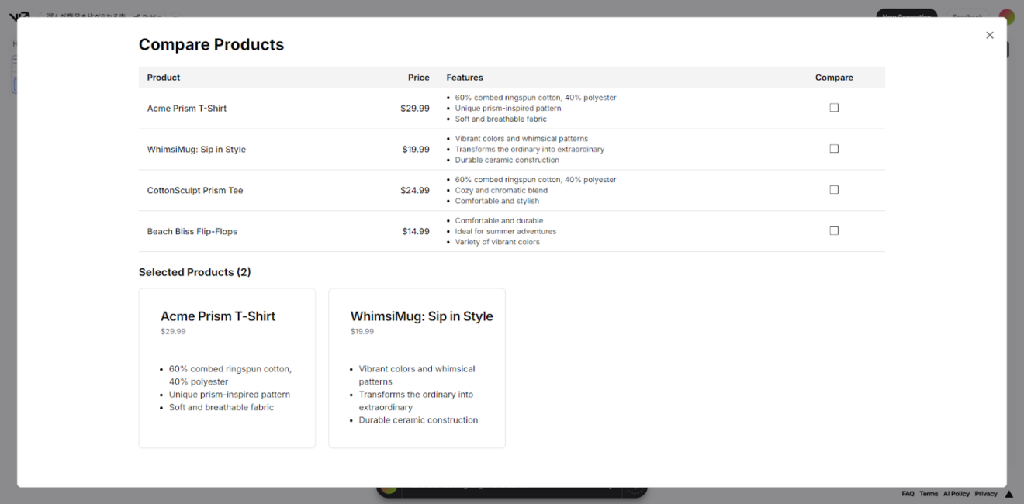Select Beach Bliss Flip-Flops compare checkbox
This screenshot has width=1024, height=504.
834,231
